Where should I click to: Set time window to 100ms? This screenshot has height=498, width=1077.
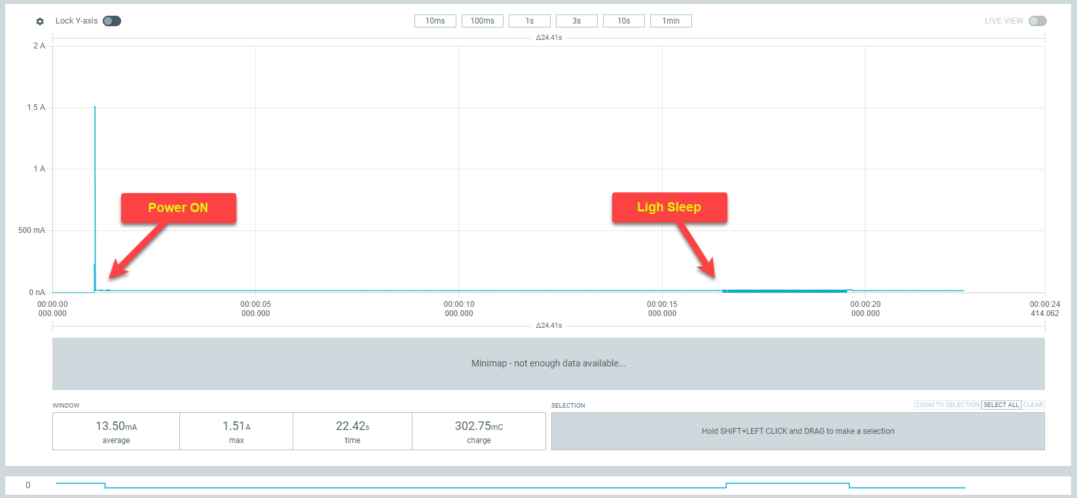(x=482, y=21)
